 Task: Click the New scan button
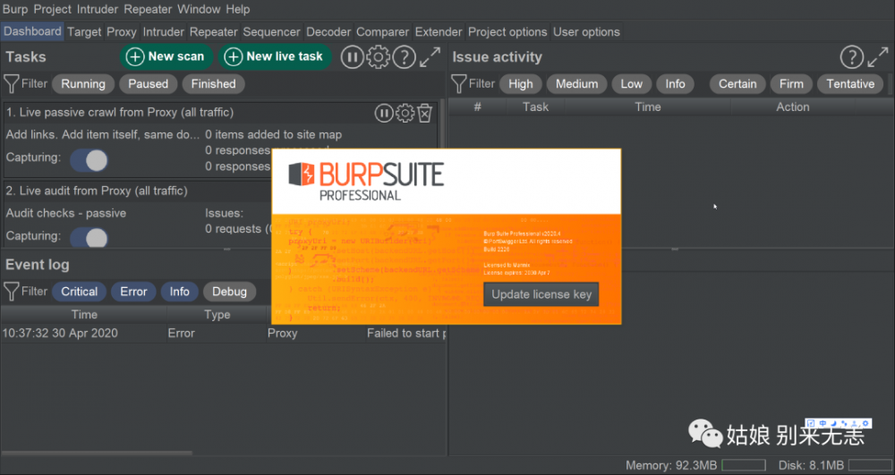166,56
